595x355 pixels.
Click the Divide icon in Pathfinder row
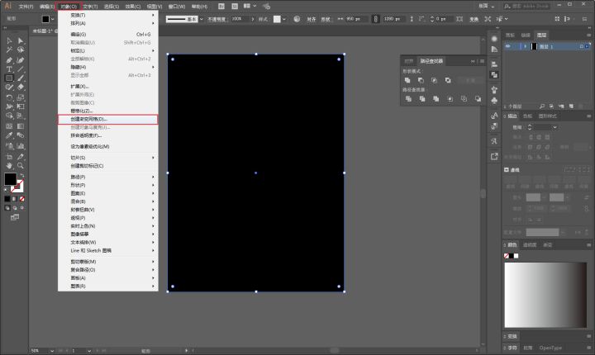click(407, 98)
